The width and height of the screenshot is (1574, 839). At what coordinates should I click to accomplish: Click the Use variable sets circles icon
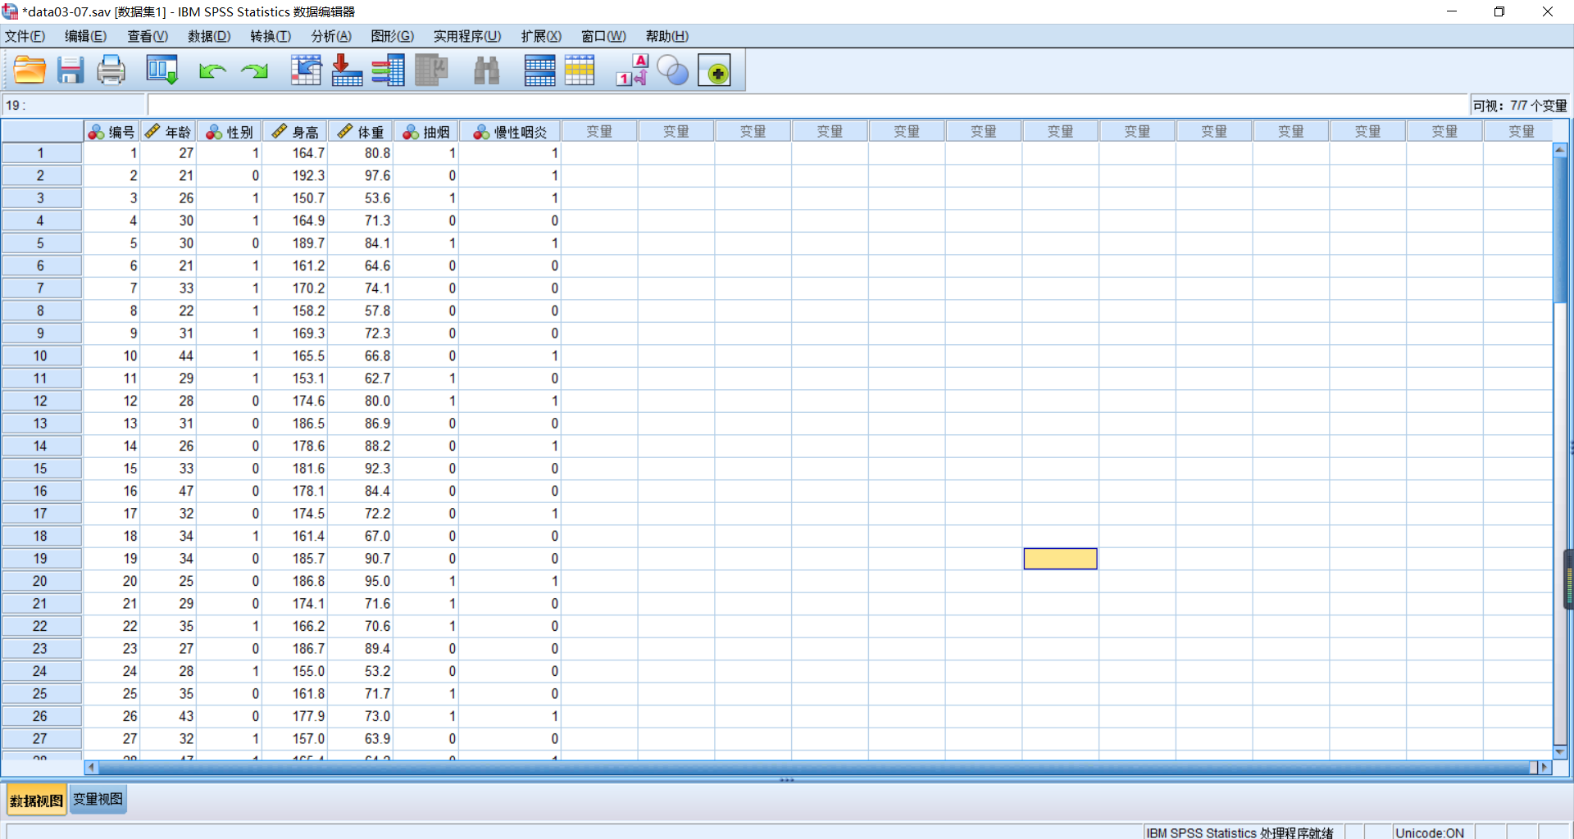[x=673, y=70]
